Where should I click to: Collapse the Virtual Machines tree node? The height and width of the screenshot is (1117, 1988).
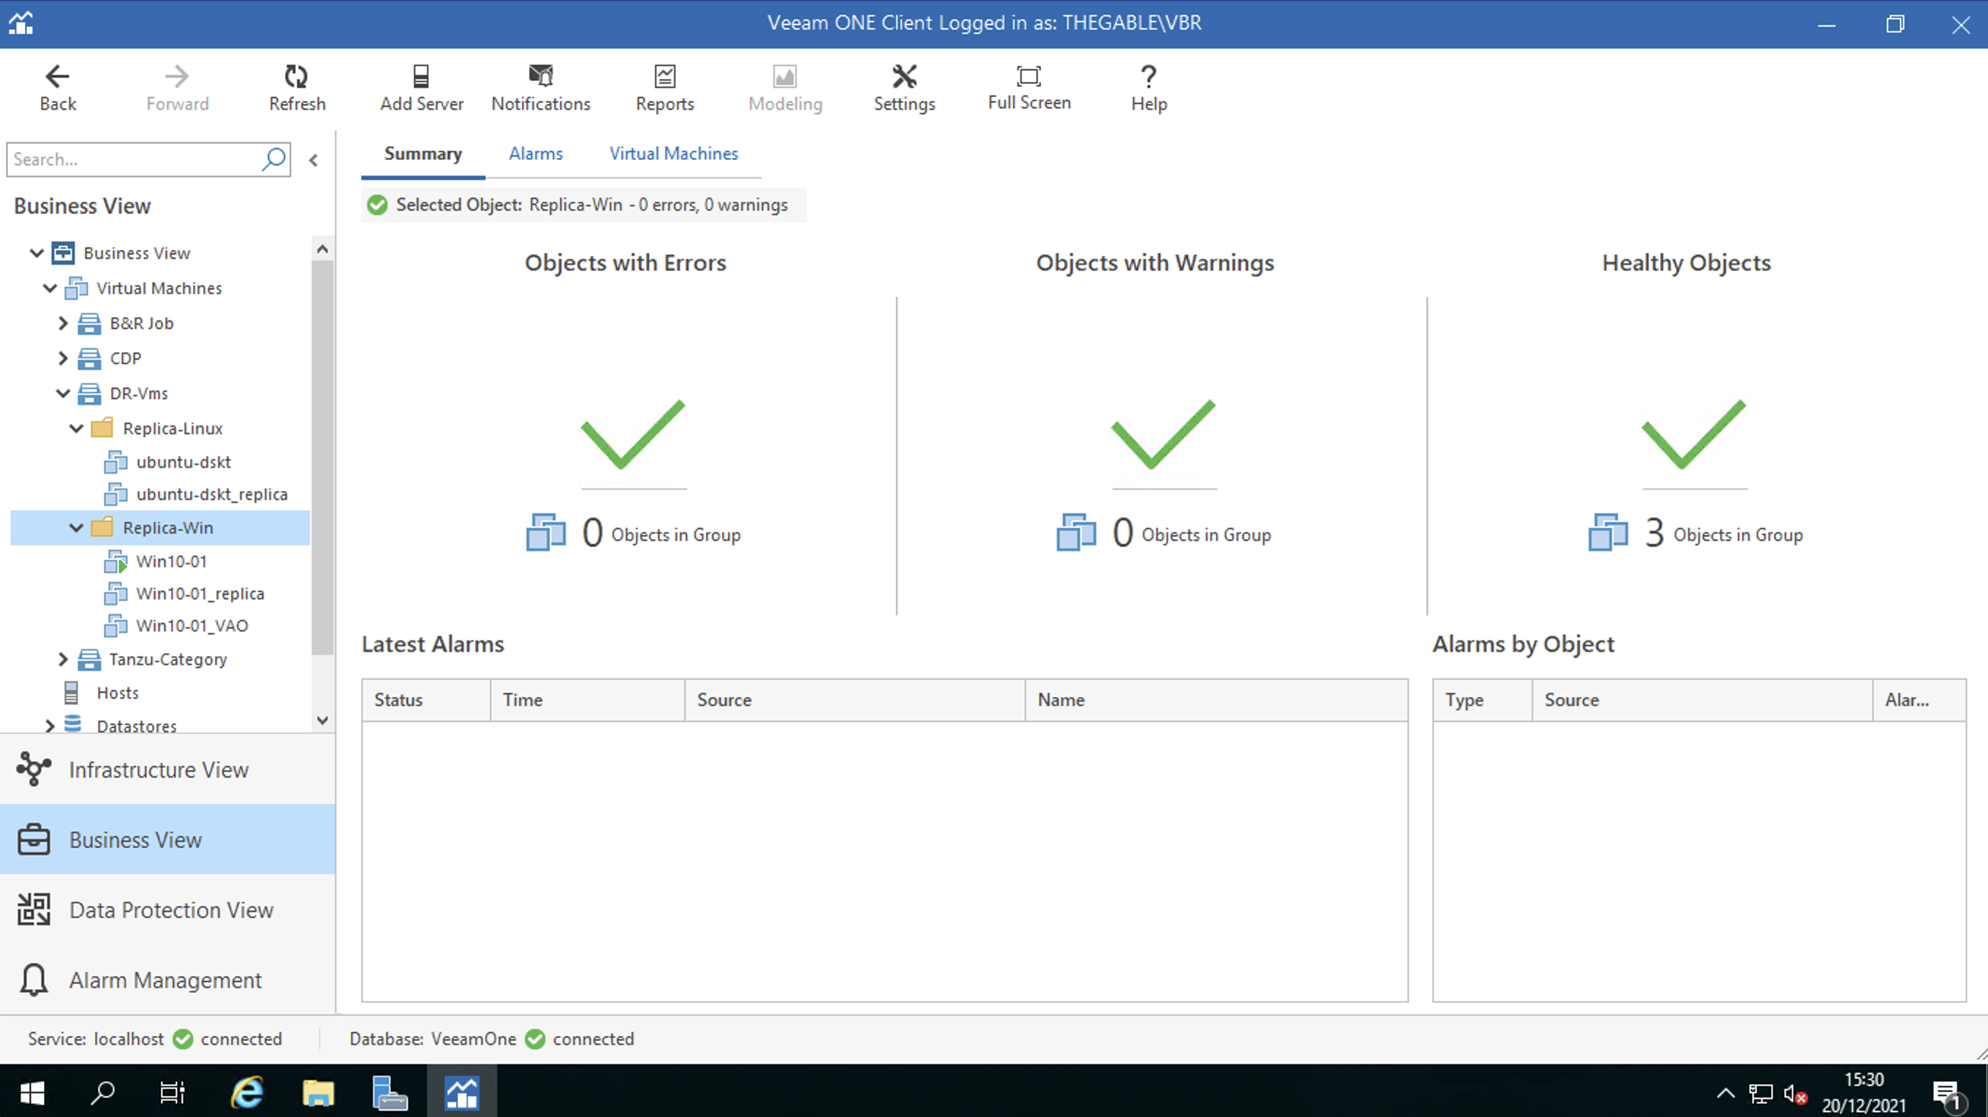pyautogui.click(x=50, y=288)
